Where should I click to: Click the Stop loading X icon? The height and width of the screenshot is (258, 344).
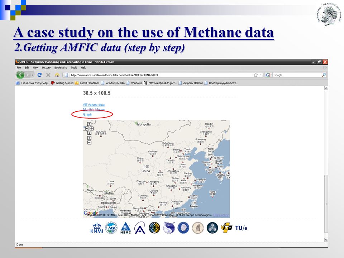coord(48,75)
